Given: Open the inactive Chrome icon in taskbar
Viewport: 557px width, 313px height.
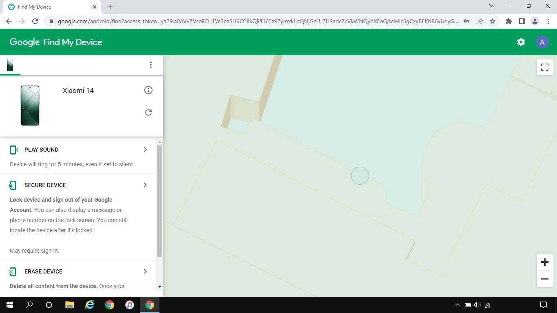Looking at the screenshot, I should click(110, 305).
